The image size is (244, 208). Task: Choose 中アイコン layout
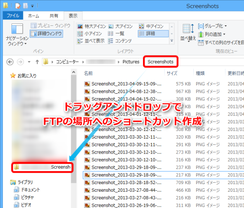tap(151, 26)
